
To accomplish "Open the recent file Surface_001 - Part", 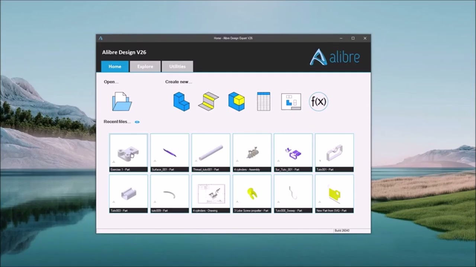I will [170, 153].
